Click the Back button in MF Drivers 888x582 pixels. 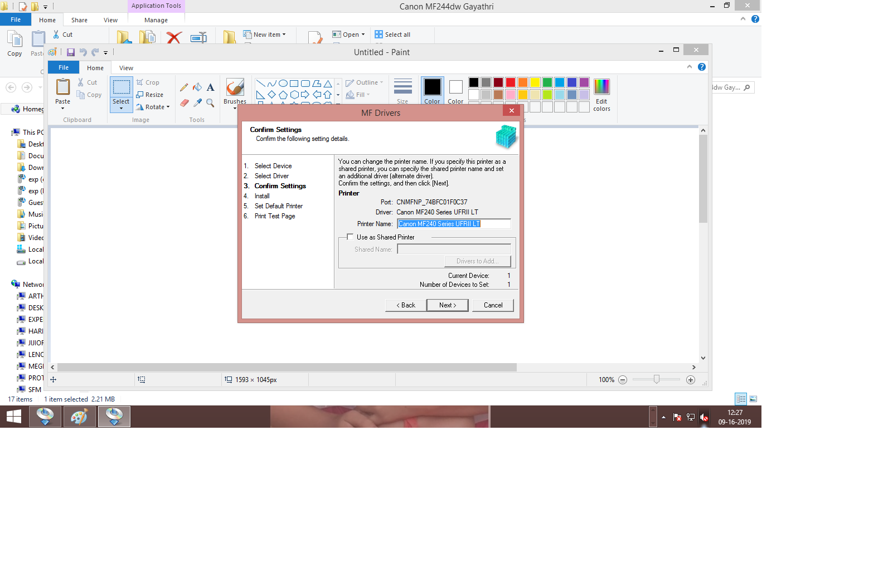[x=406, y=305]
